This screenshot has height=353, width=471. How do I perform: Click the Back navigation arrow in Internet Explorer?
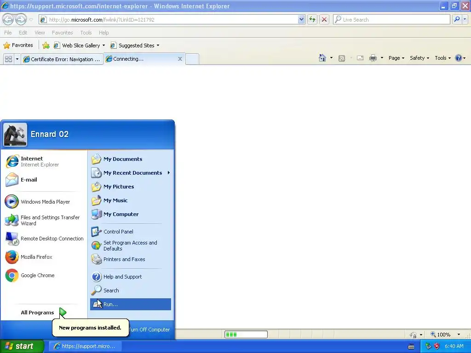(x=8, y=19)
